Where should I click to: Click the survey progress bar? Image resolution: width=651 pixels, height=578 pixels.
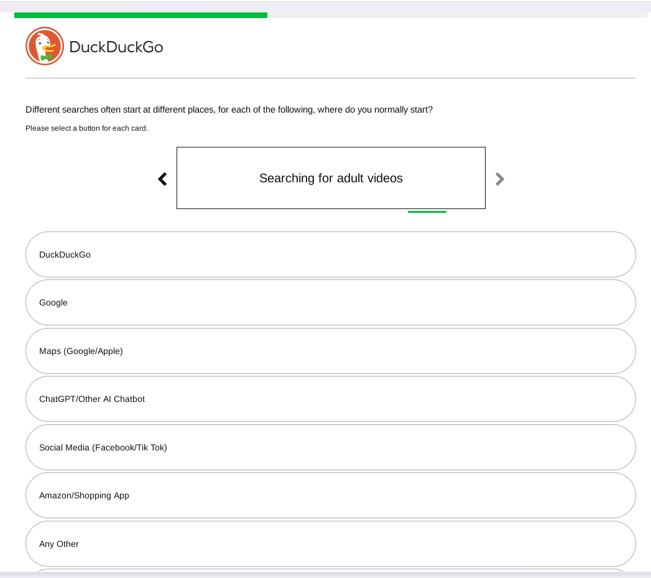(331, 15)
